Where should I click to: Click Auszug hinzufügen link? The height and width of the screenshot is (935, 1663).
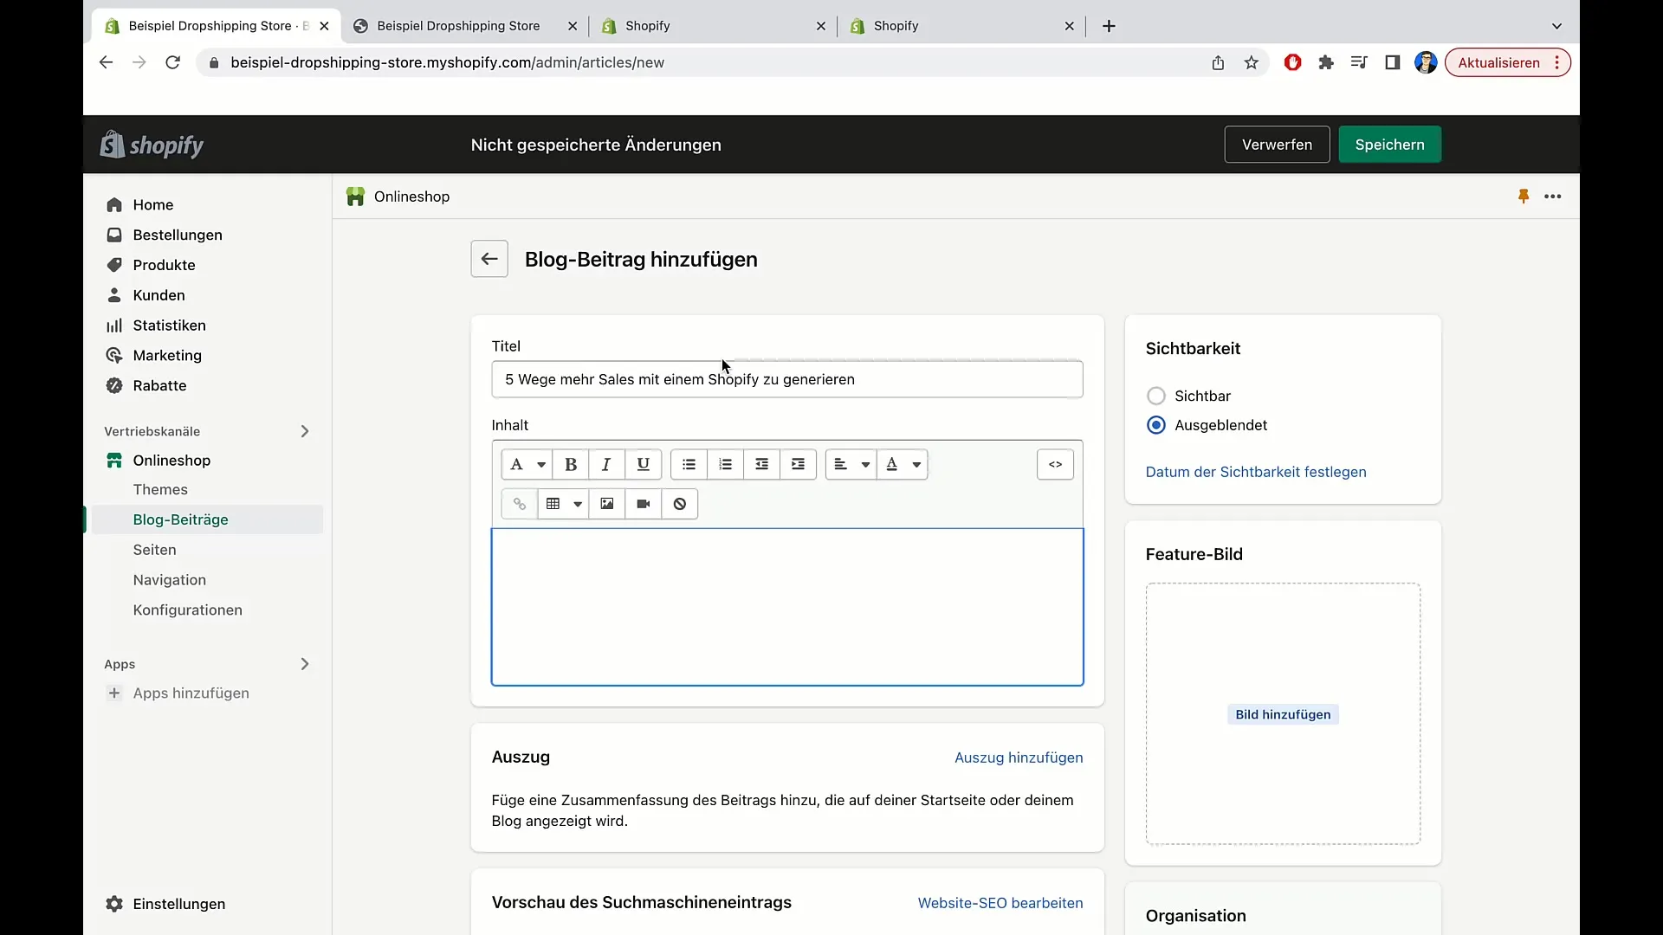click(1019, 757)
